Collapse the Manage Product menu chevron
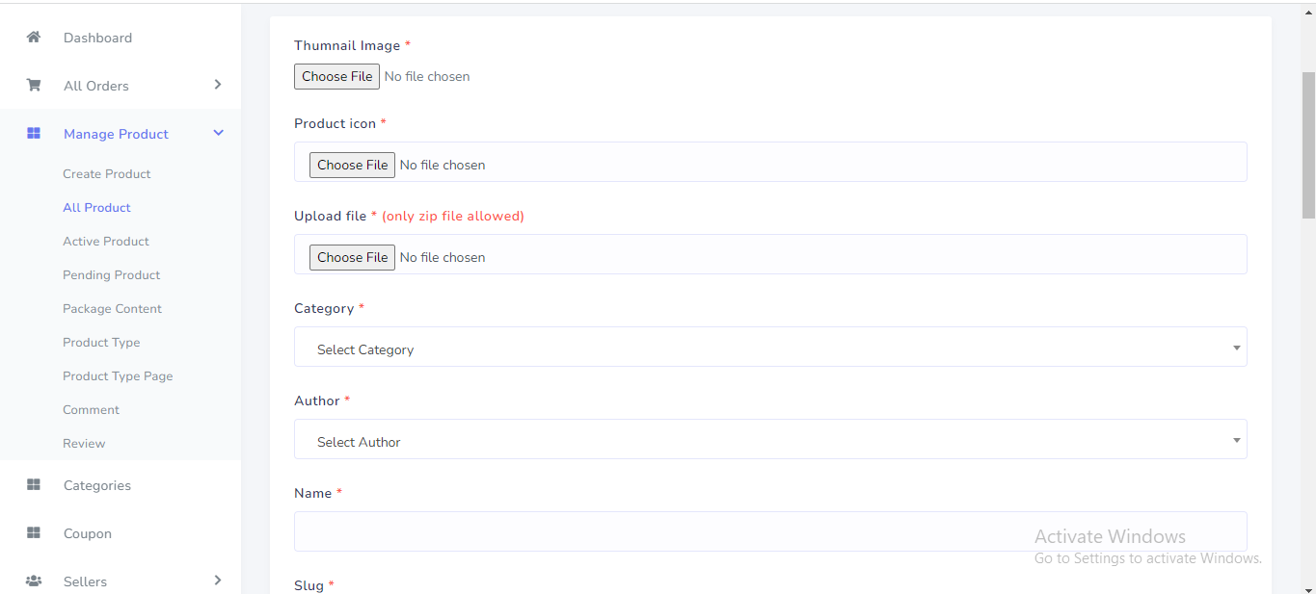This screenshot has height=594, width=1316. point(218,133)
